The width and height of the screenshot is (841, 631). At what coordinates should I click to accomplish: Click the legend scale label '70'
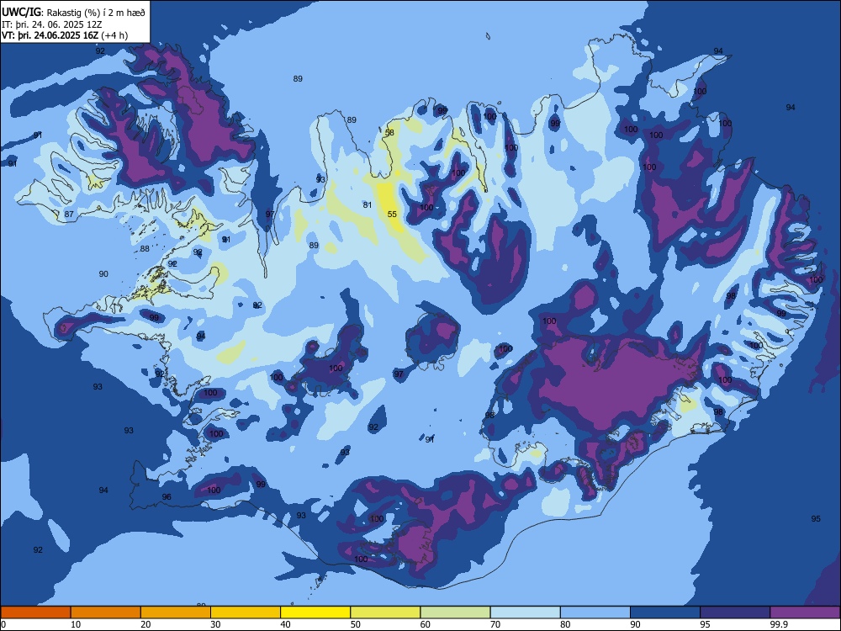pyautogui.click(x=495, y=624)
